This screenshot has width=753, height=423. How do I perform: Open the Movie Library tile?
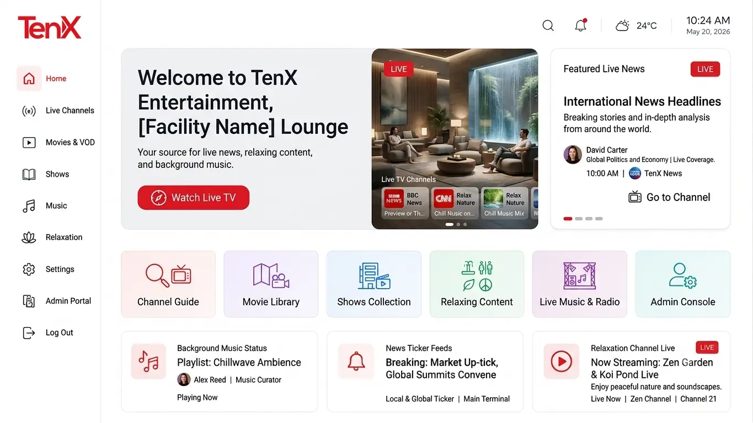point(271,284)
